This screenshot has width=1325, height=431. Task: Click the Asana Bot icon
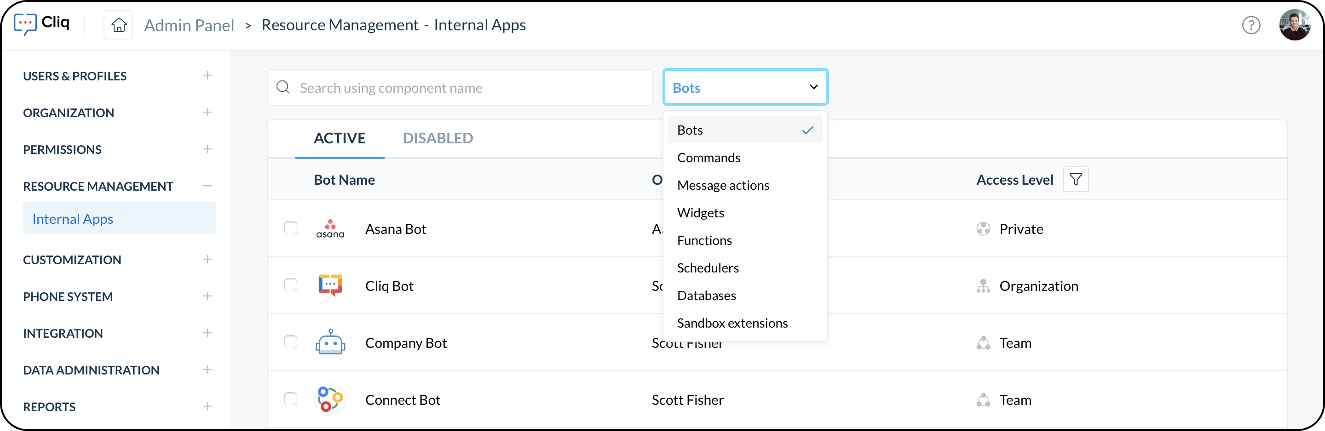pyautogui.click(x=330, y=229)
